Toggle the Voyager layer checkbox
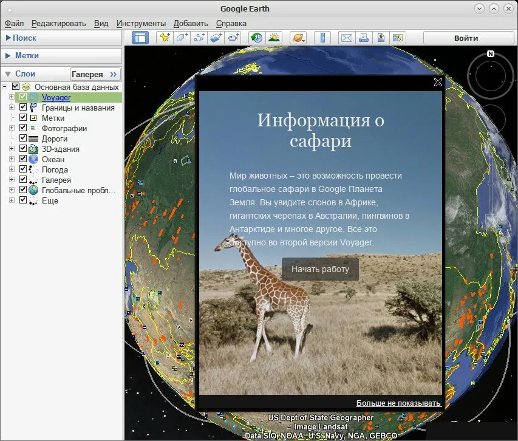 pyautogui.click(x=23, y=97)
